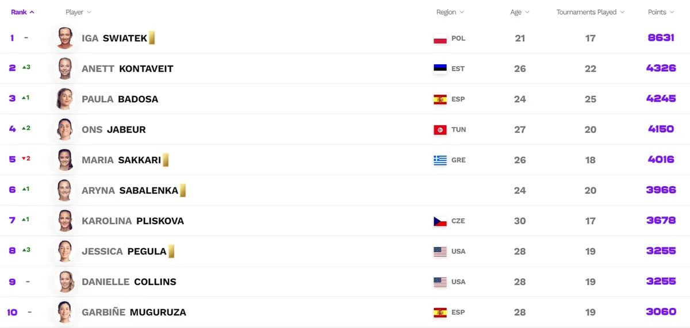The width and height of the screenshot is (690, 328).
Task: Sort by Tournaments Played header
Action: [591, 12]
